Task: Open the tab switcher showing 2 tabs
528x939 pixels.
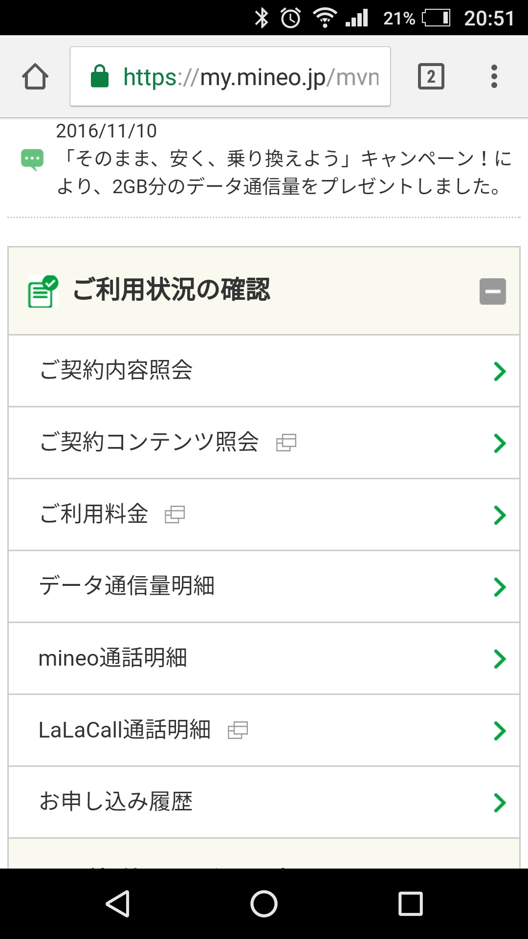Action: coord(431,77)
